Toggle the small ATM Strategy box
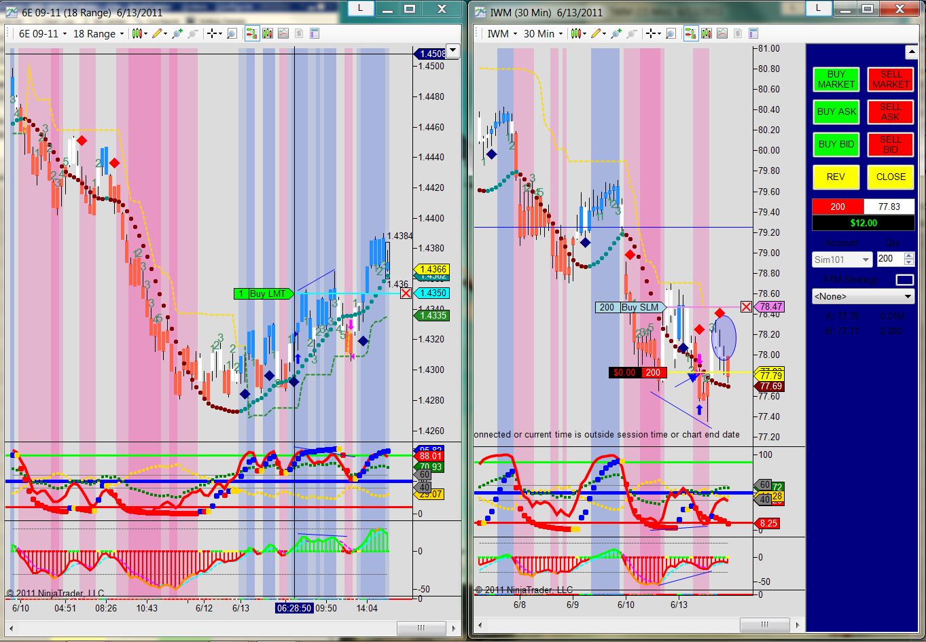The image size is (926, 642). point(904,279)
